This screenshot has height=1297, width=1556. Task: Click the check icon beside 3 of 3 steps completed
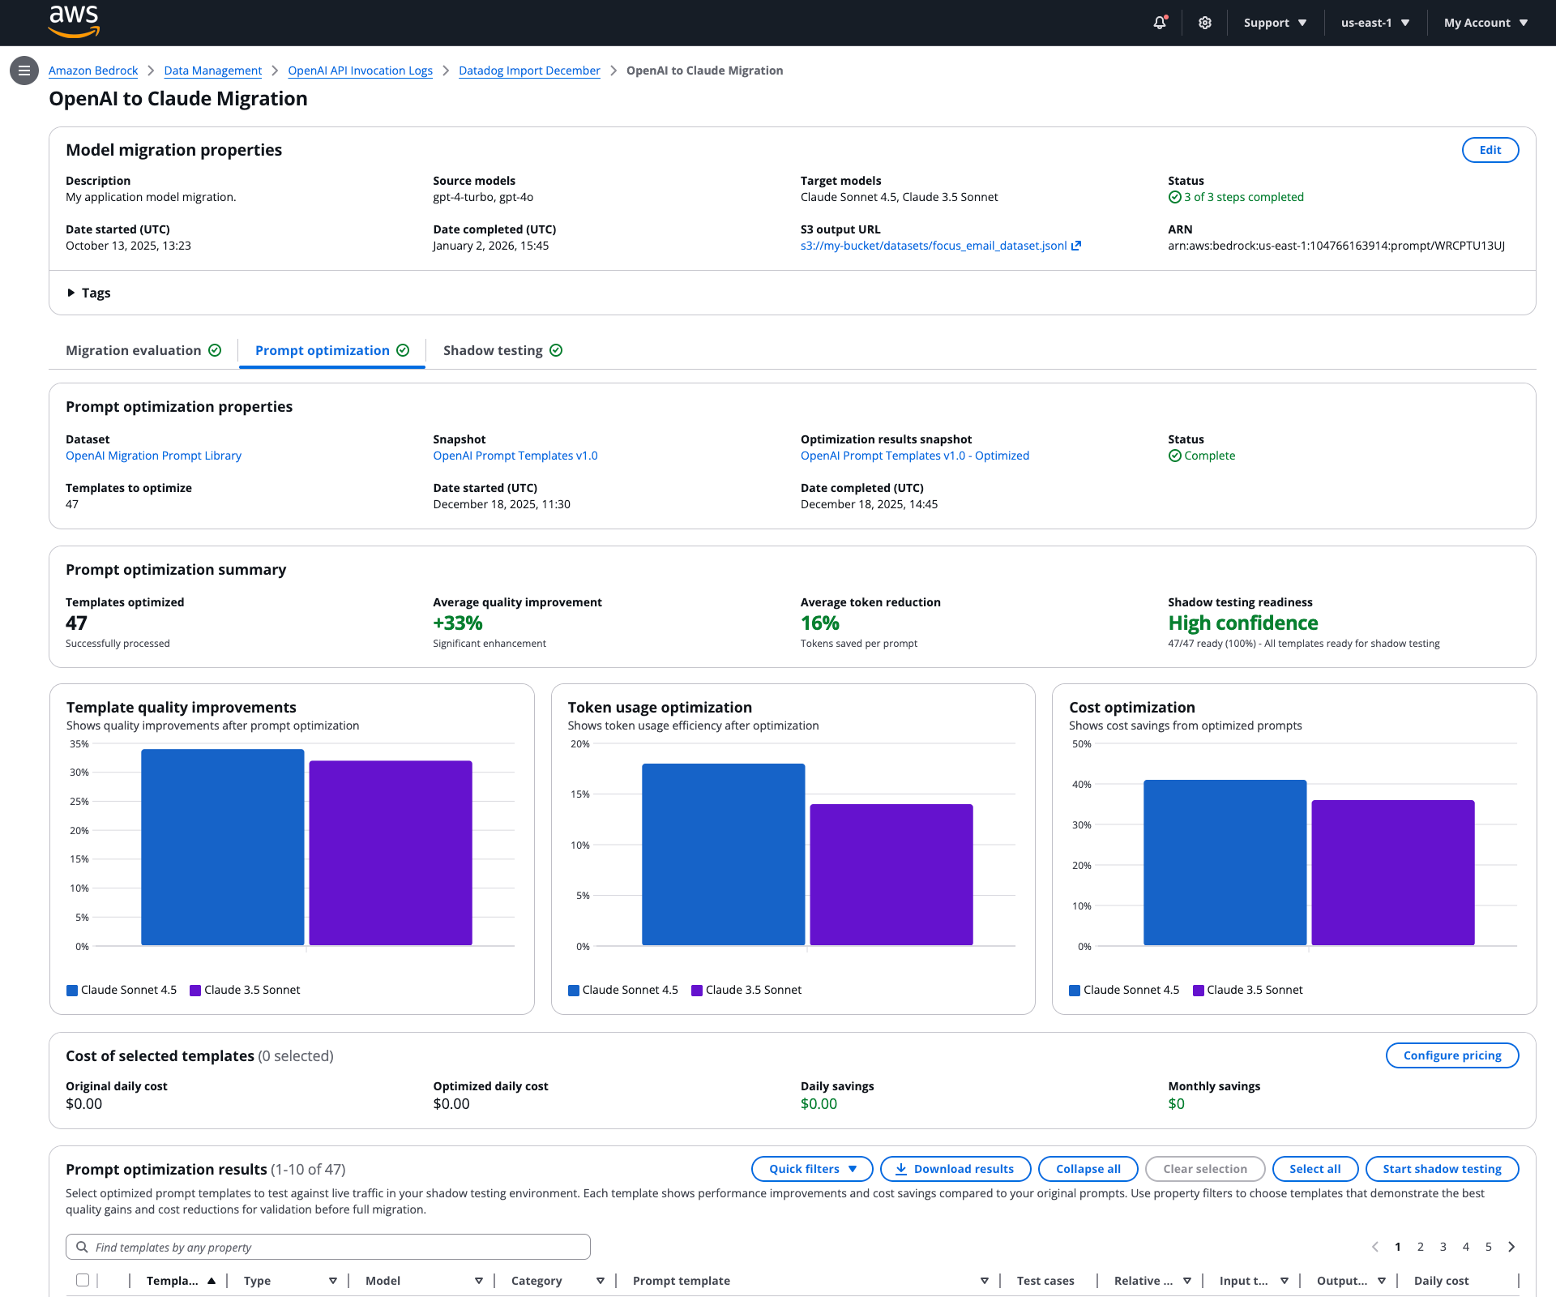coord(1175,197)
